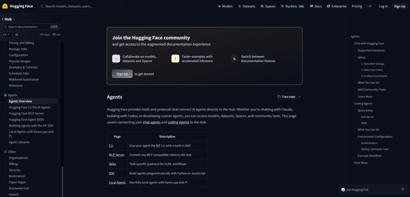Click the Agents section icon in sidebar
Viewport: 410px width, 197px height.
pos(5,95)
